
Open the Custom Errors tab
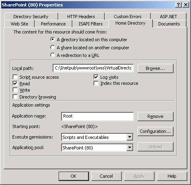coord(127,17)
